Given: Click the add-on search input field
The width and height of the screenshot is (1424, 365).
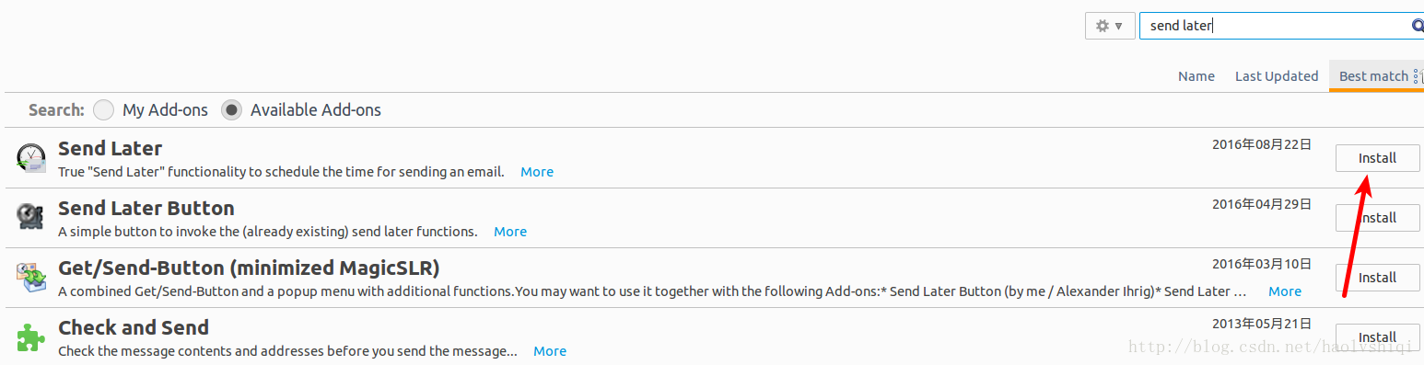Looking at the screenshot, I should coord(1276,26).
